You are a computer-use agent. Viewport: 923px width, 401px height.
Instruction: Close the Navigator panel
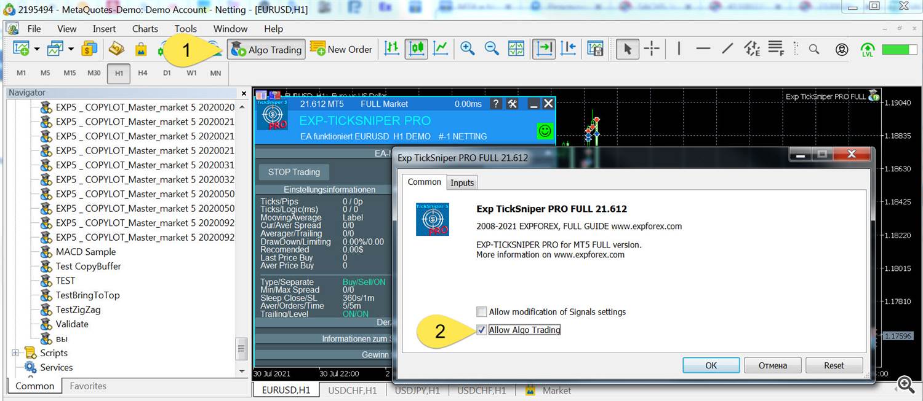(244, 93)
